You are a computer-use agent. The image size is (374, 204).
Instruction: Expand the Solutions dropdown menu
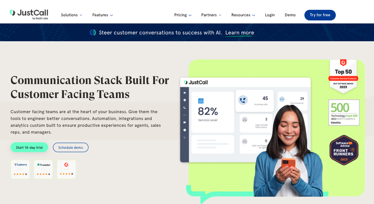point(71,15)
